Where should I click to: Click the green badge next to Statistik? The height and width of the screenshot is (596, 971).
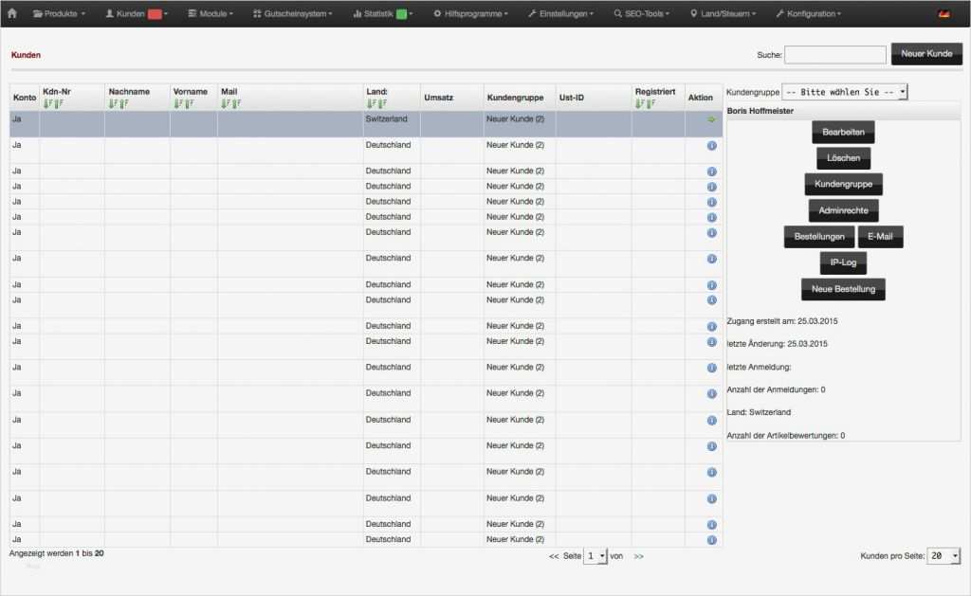coord(401,13)
